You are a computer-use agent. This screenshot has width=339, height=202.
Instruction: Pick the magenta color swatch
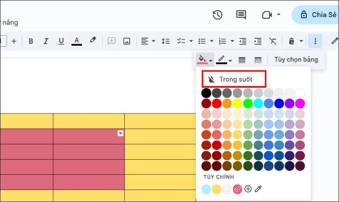[x=300, y=103]
